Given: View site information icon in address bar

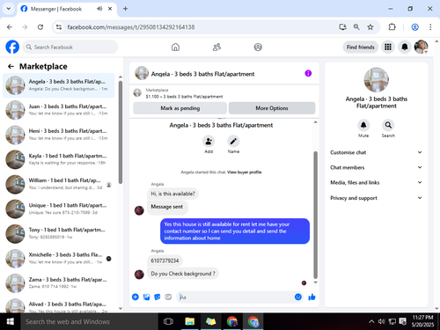Looking at the screenshot, I should [59, 27].
